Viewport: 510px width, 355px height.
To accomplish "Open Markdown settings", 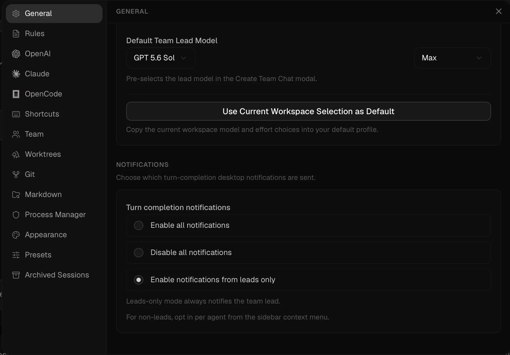I will pos(54,195).
